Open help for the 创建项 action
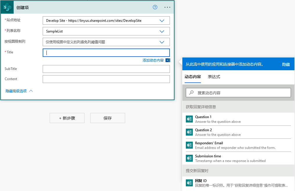This screenshot has width=295, height=191. pos(155,7)
